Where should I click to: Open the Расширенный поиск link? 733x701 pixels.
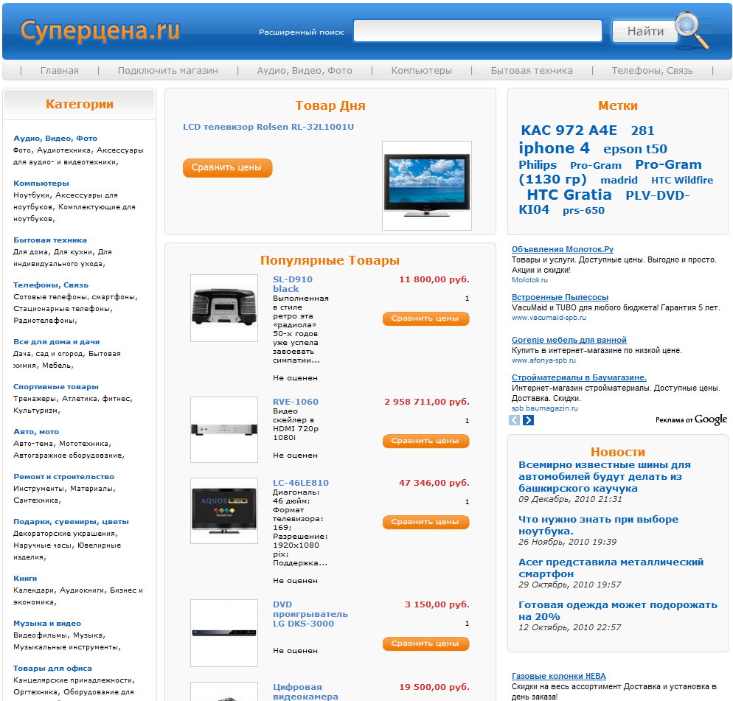tap(301, 32)
